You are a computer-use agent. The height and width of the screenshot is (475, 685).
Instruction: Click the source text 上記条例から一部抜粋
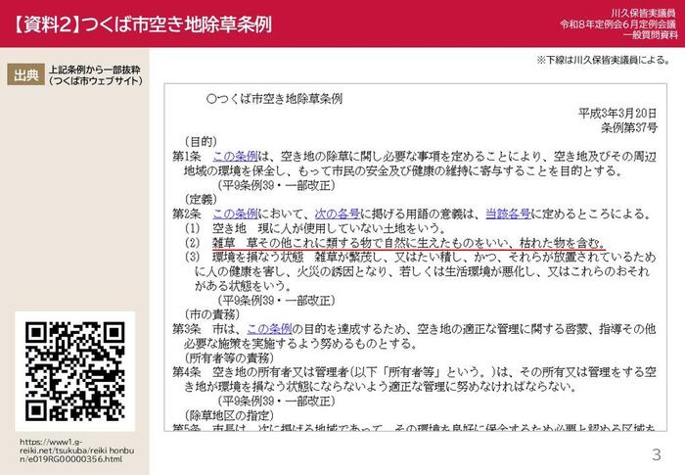tap(94, 70)
